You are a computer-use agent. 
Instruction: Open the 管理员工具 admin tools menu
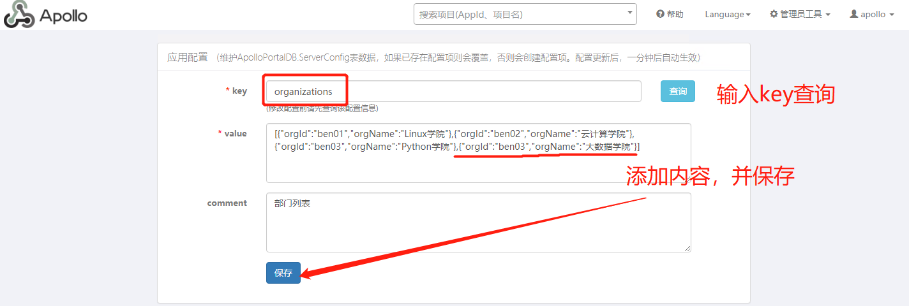coord(800,14)
